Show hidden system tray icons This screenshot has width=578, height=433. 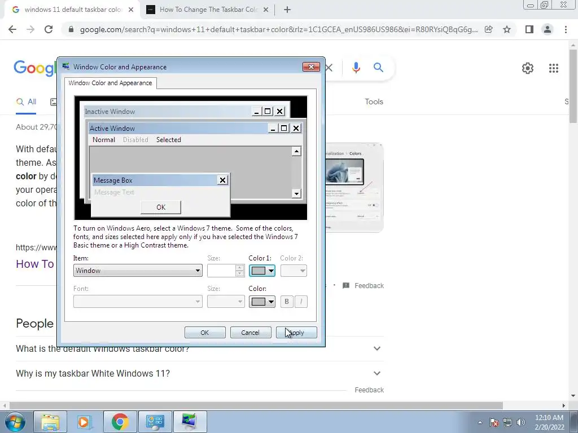480,422
